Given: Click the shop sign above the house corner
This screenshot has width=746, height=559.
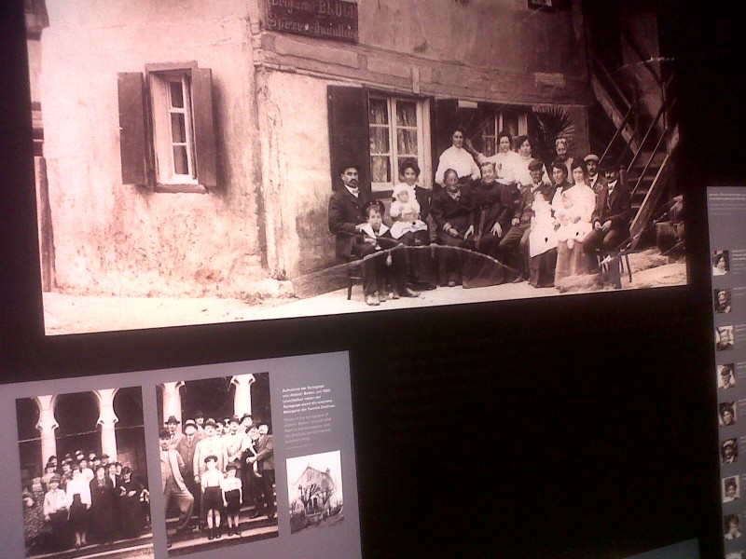Looking at the screenshot, I should pos(312,19).
